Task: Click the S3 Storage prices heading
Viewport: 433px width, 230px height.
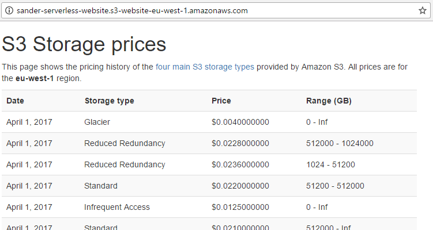Action: pos(84,44)
